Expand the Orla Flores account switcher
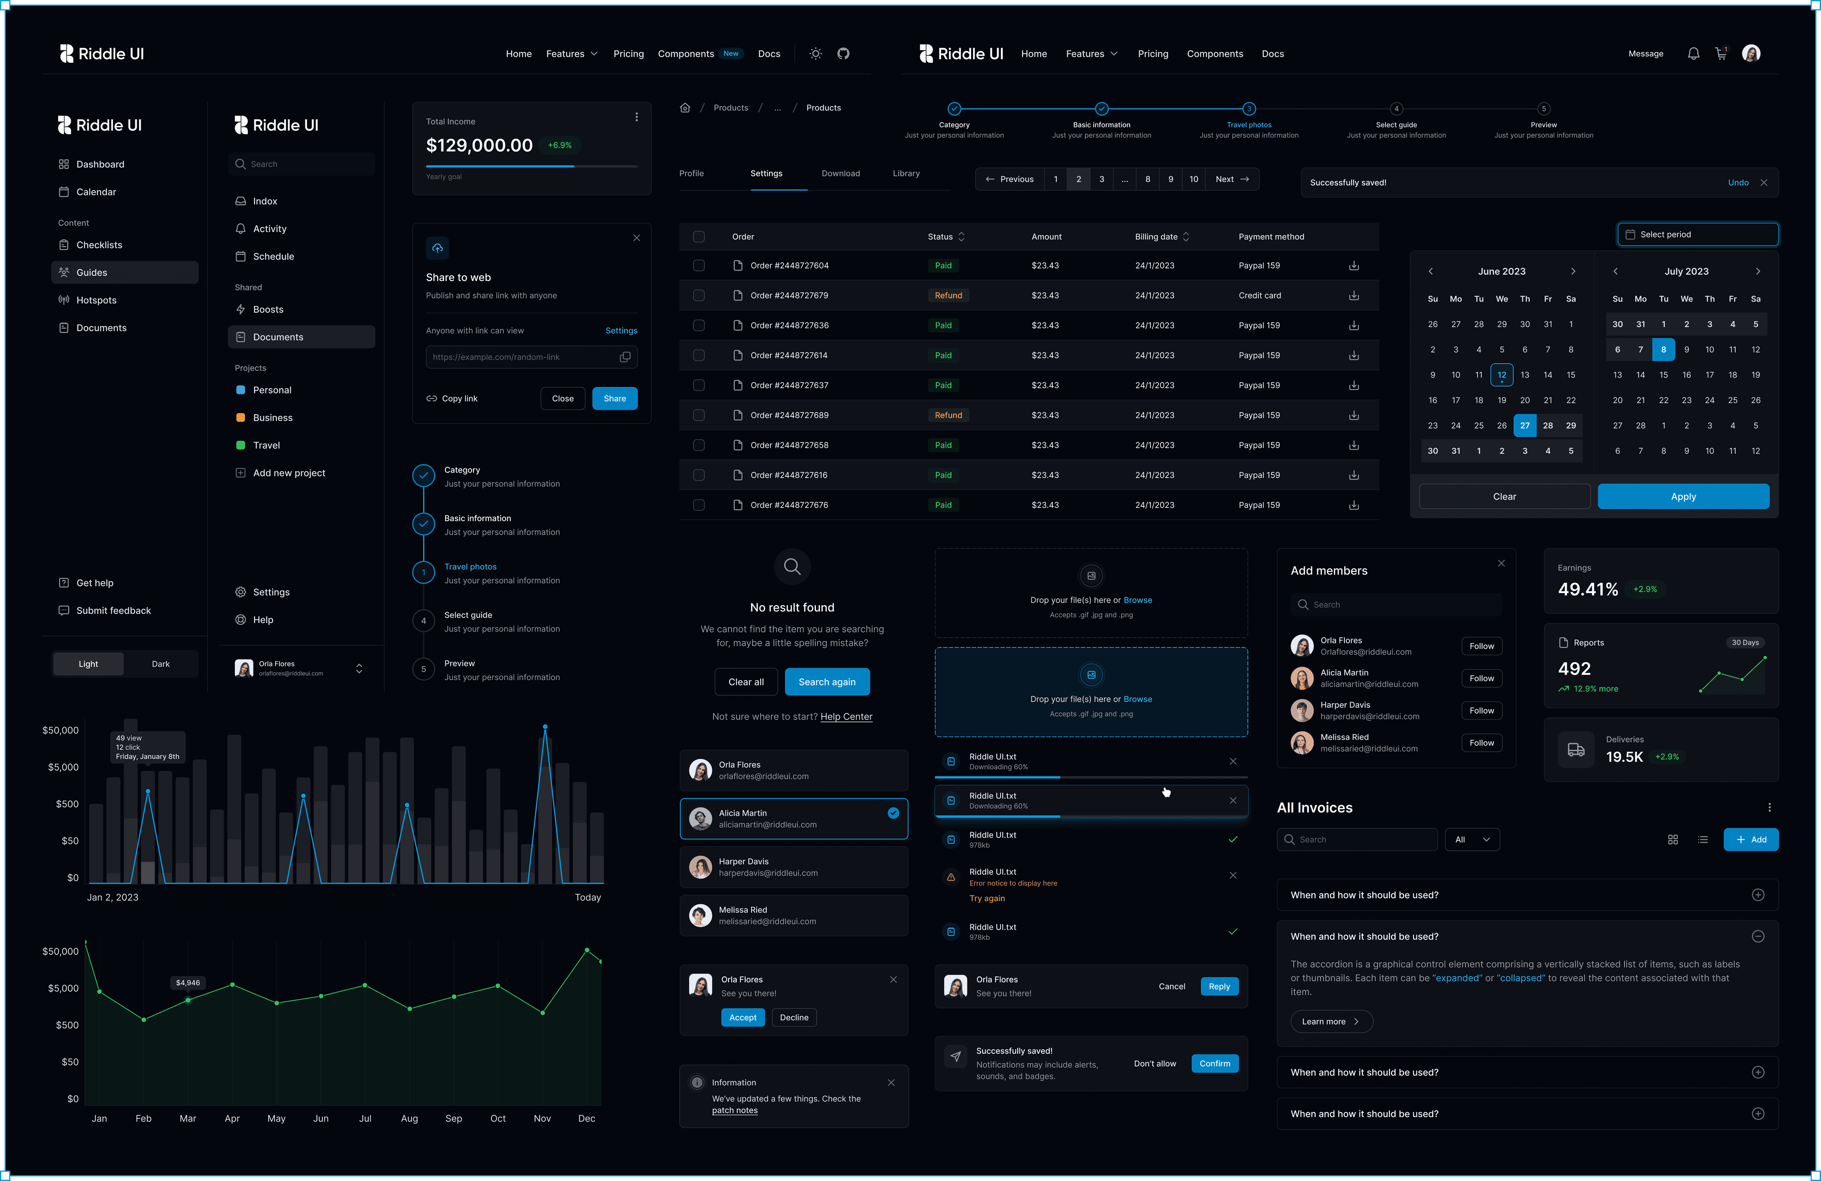This screenshot has width=1821, height=1181. click(x=359, y=669)
